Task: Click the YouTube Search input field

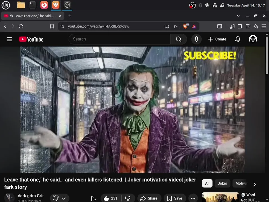Action: (x=120, y=39)
